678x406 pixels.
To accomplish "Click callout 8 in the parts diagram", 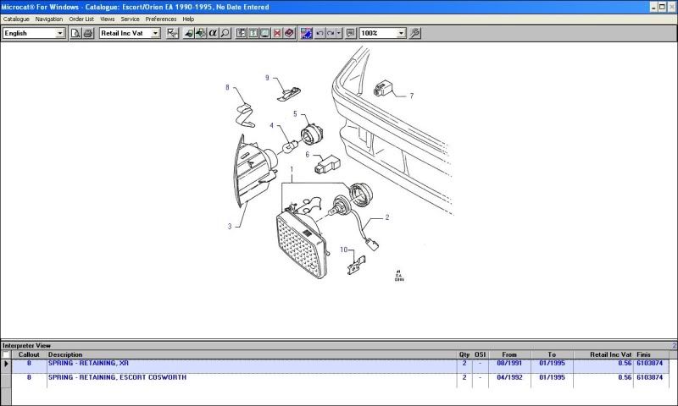I will [x=227, y=87].
